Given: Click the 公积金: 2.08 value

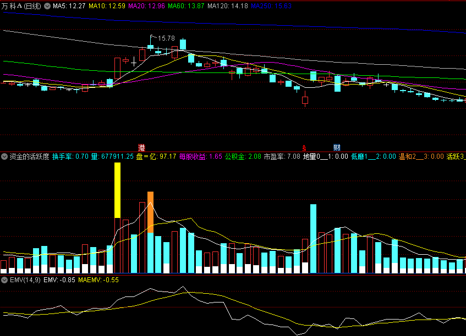Looking at the screenshot, I should click(243, 156).
